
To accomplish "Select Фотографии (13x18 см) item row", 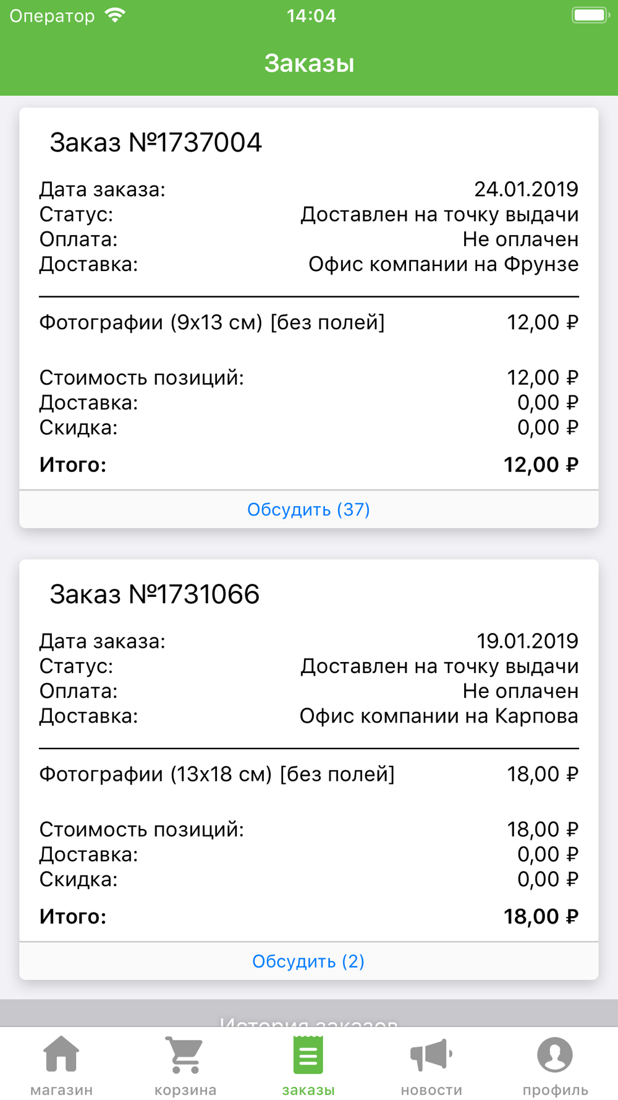I will pos(309,774).
